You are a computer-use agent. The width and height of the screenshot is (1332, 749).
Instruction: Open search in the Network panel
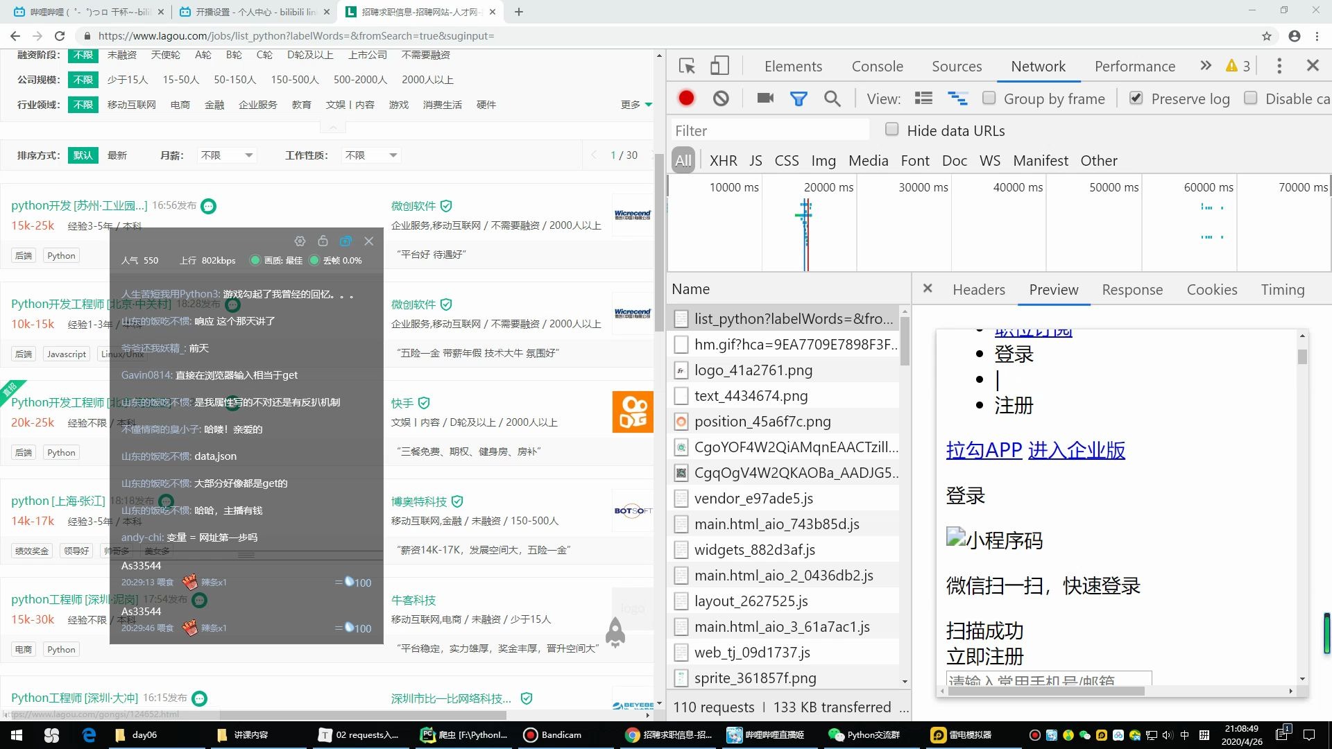832,98
